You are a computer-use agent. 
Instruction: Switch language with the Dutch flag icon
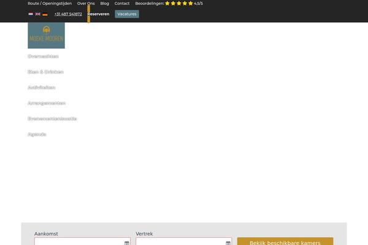31,14
